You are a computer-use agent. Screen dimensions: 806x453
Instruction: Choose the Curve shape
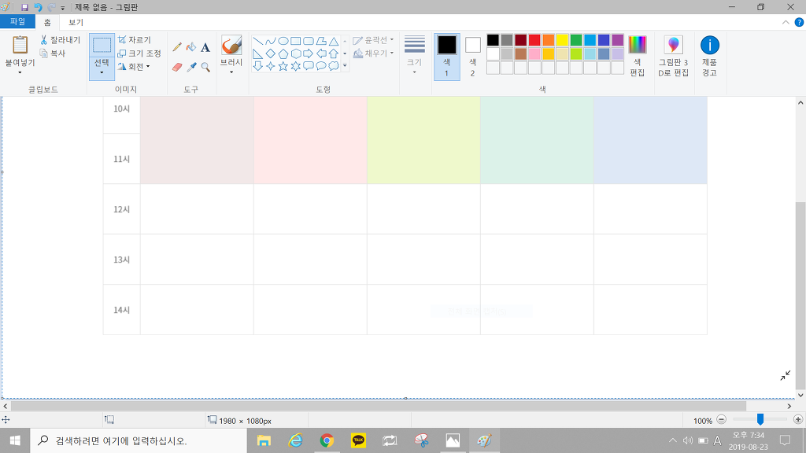click(x=271, y=41)
